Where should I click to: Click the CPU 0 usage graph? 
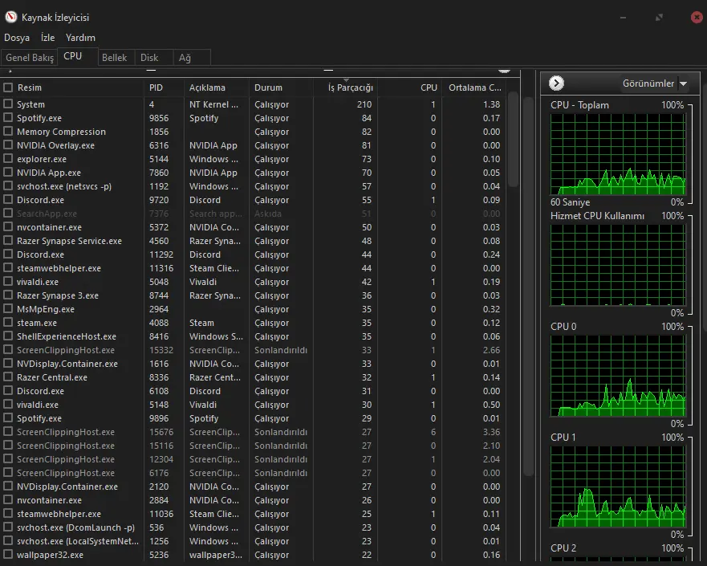point(617,376)
